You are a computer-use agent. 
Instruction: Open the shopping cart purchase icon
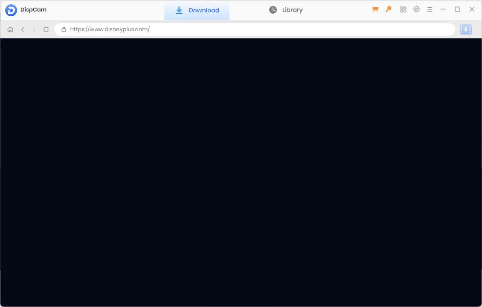(375, 9)
